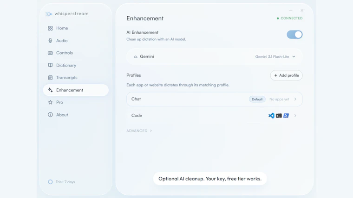Go to the Home page
The height and width of the screenshot is (198, 353).
[76, 28]
